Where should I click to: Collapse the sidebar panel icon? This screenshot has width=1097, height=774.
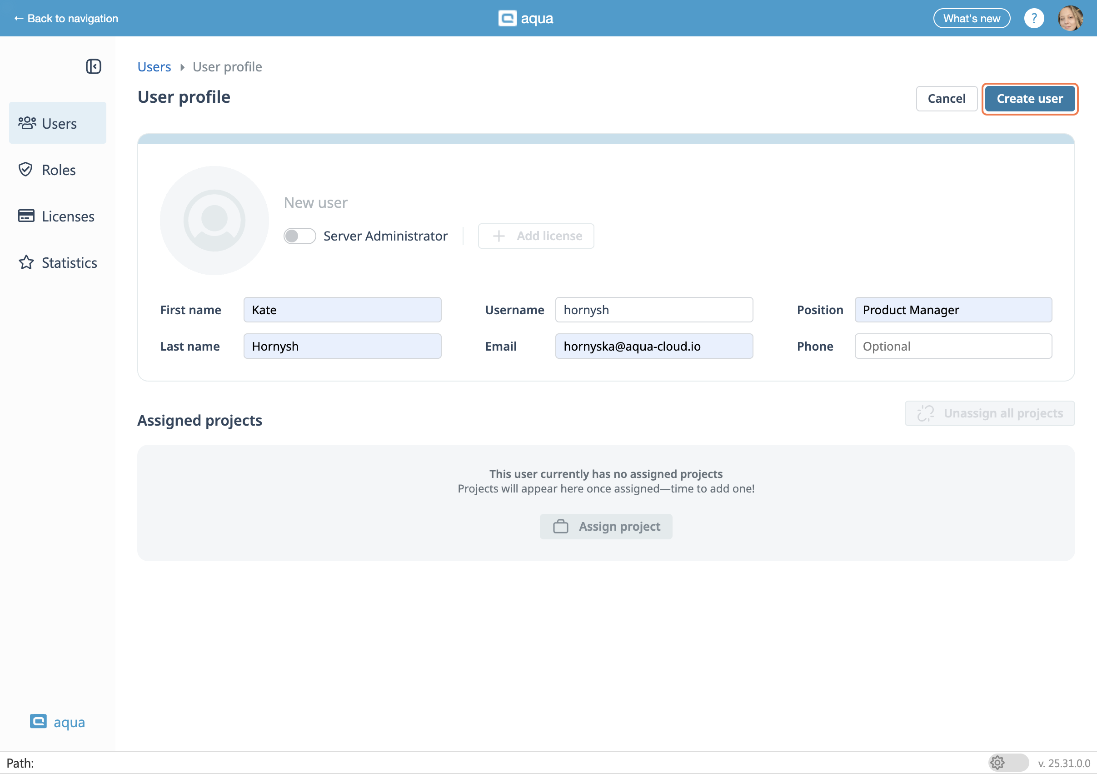(x=93, y=66)
